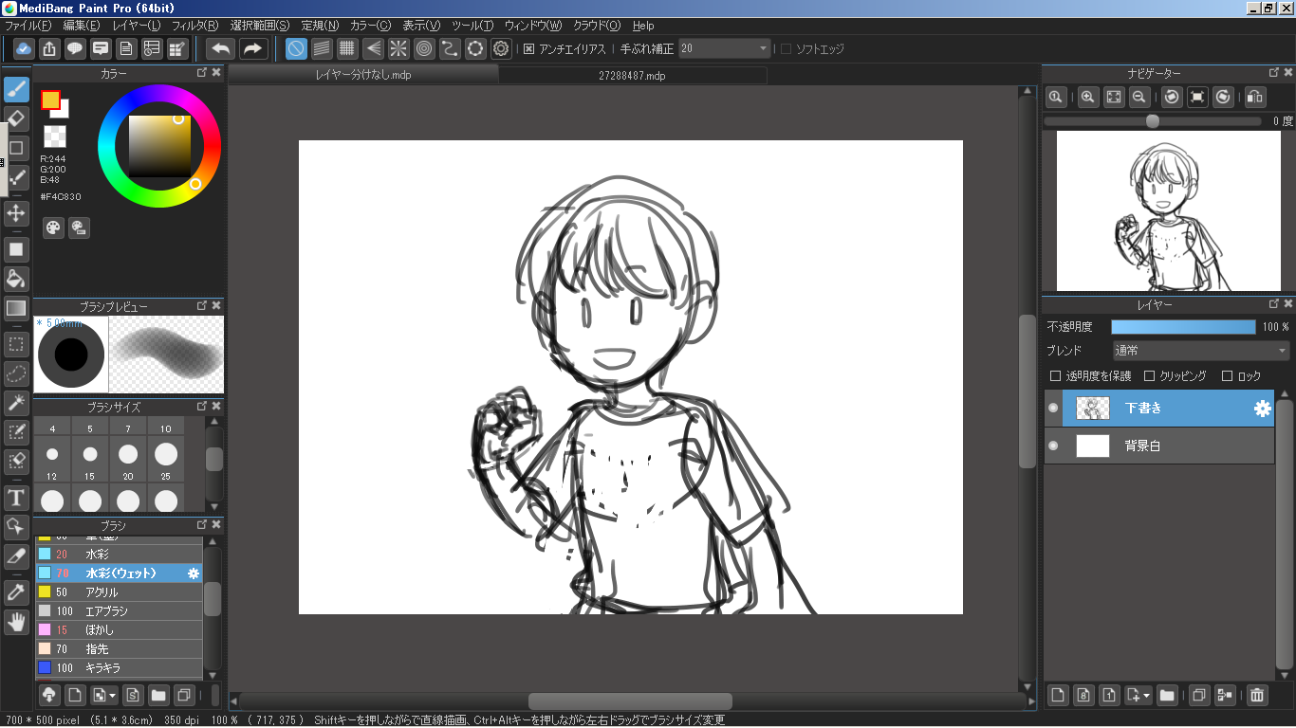Switch to the レイヤー分けなし.mdp tab

point(363,75)
